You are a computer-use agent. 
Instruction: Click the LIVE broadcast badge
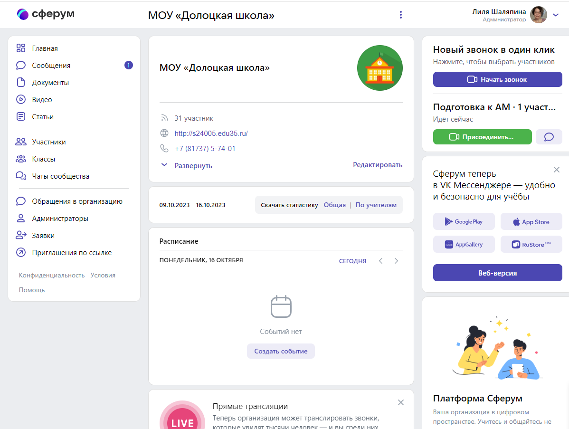182,416
